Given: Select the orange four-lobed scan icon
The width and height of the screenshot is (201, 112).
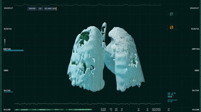Looking at the screenshot, I should pyautogui.click(x=172, y=27).
